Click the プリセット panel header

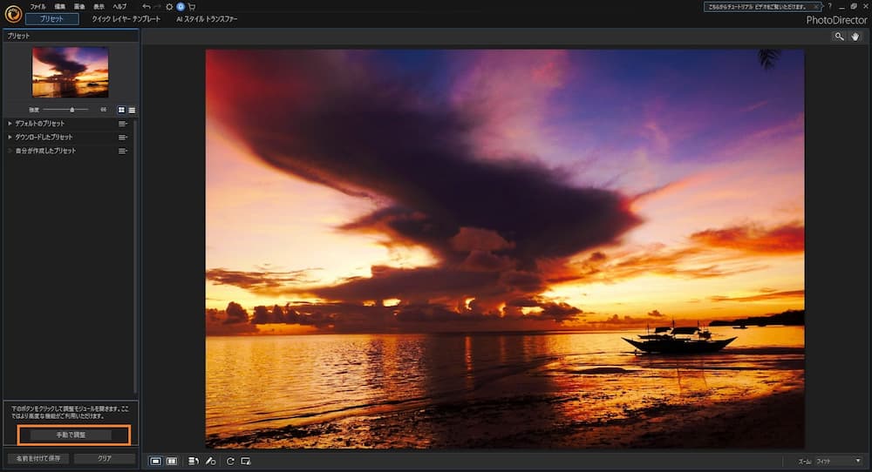tap(71, 36)
